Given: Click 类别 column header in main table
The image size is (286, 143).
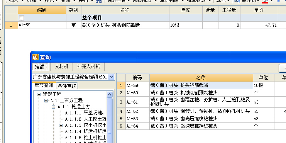Looking at the screenshot, I should point(74,10).
